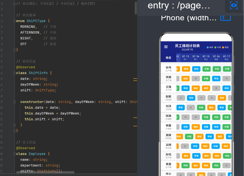Collapse the class ShiftInfo block

[14, 73]
